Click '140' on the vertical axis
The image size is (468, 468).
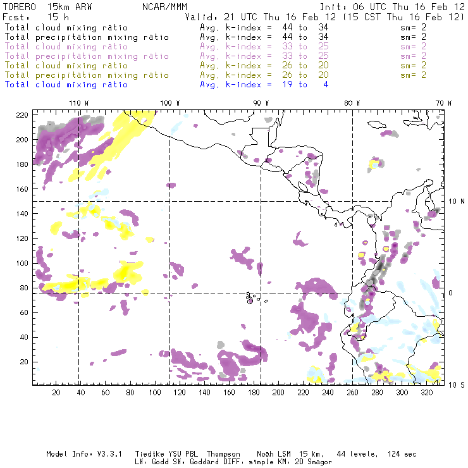coord(22,214)
